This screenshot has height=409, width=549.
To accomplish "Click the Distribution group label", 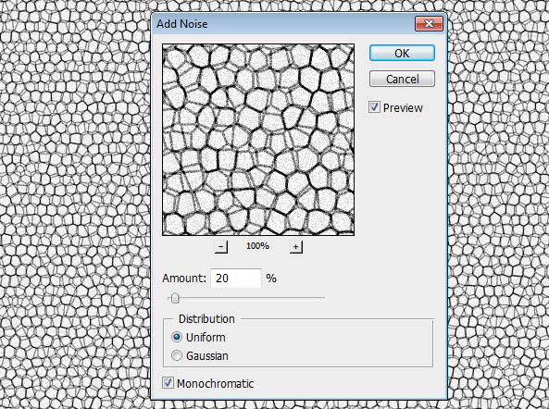I will [206, 318].
